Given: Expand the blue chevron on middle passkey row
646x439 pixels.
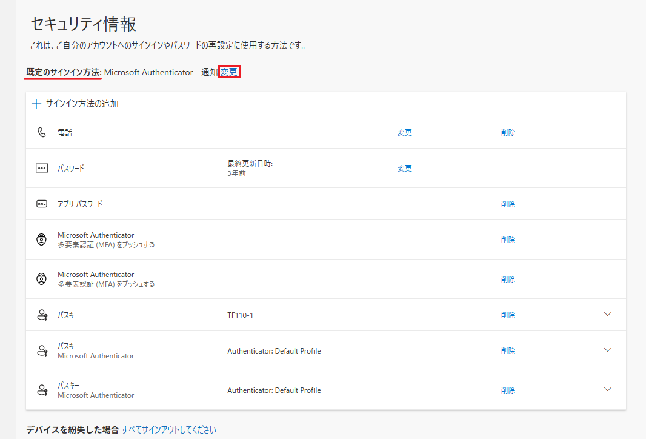Looking at the screenshot, I should (x=608, y=350).
